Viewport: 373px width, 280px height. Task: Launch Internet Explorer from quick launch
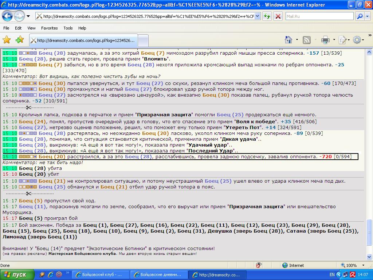50,275
